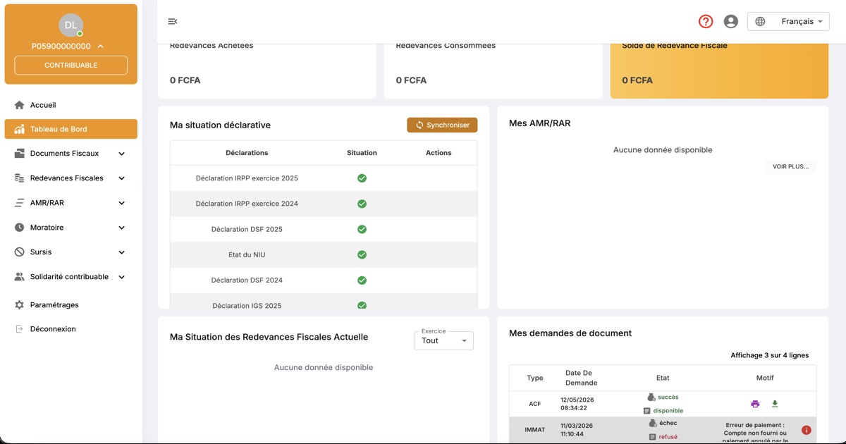Click the Affichage 3 sur 4 lignes text
This screenshot has width=846, height=444.
[x=770, y=355]
